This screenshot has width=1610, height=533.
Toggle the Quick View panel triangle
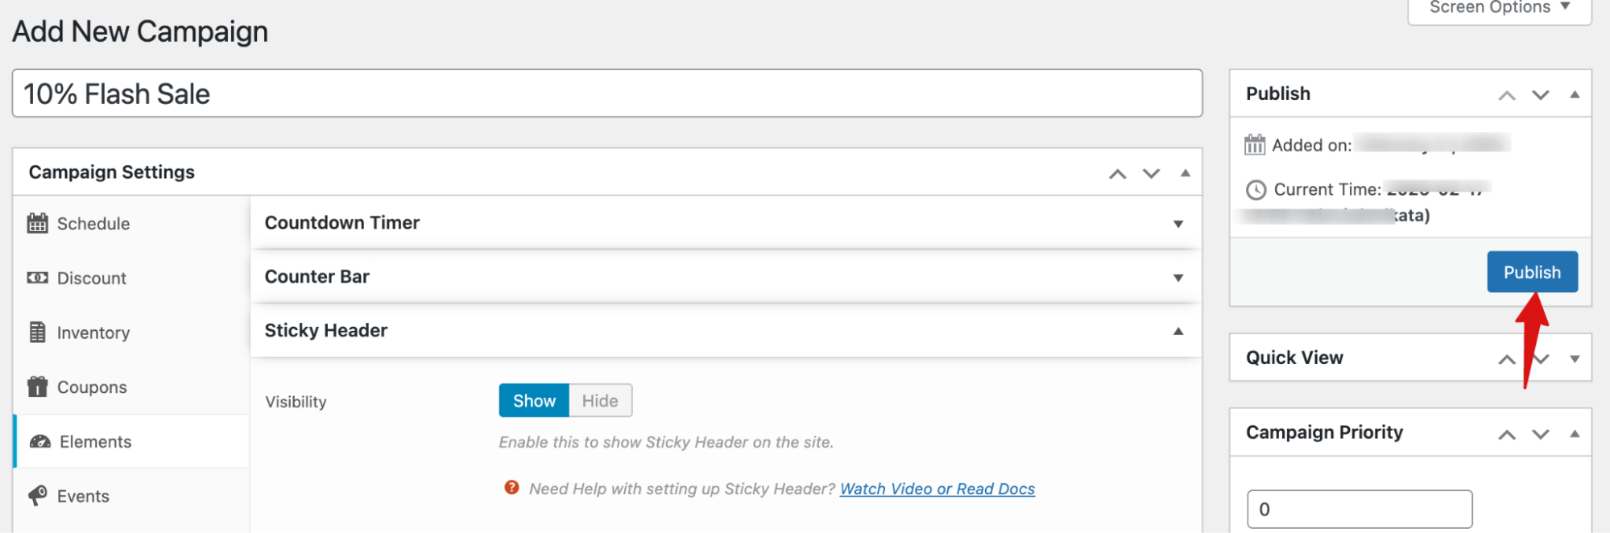click(1575, 358)
